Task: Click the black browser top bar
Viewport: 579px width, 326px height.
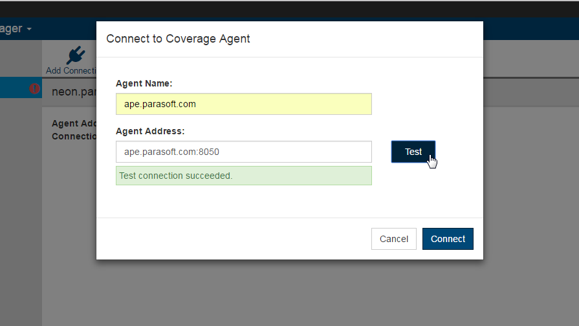Action: point(290,9)
